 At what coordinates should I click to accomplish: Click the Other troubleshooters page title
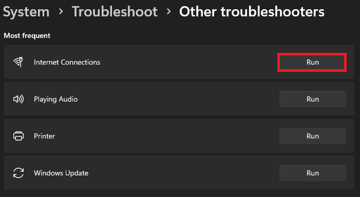click(x=252, y=11)
